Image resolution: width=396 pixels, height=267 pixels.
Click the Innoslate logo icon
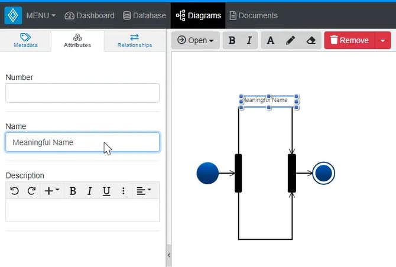[x=13, y=15]
